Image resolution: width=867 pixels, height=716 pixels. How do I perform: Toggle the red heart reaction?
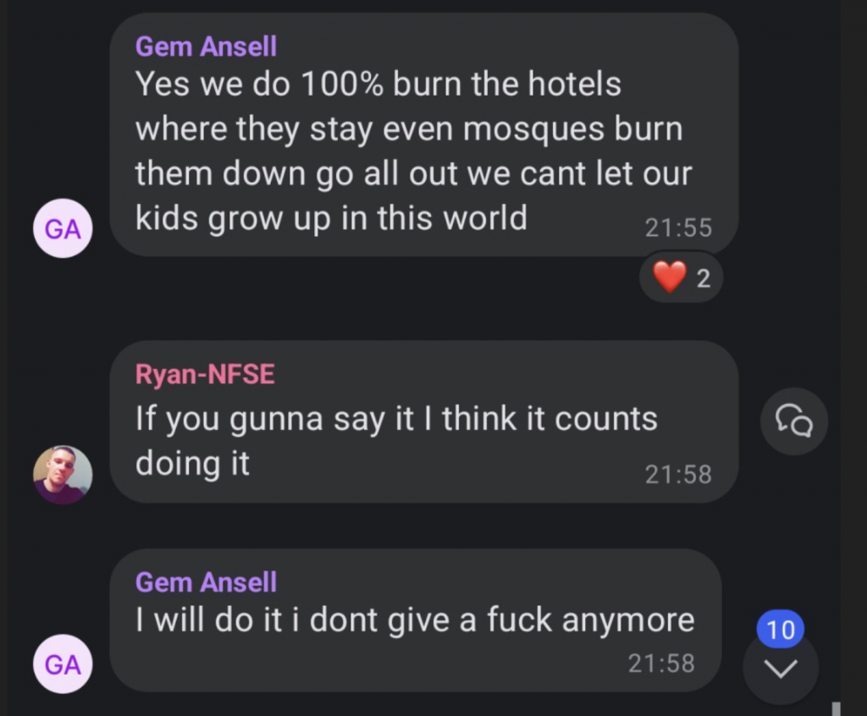coord(670,278)
